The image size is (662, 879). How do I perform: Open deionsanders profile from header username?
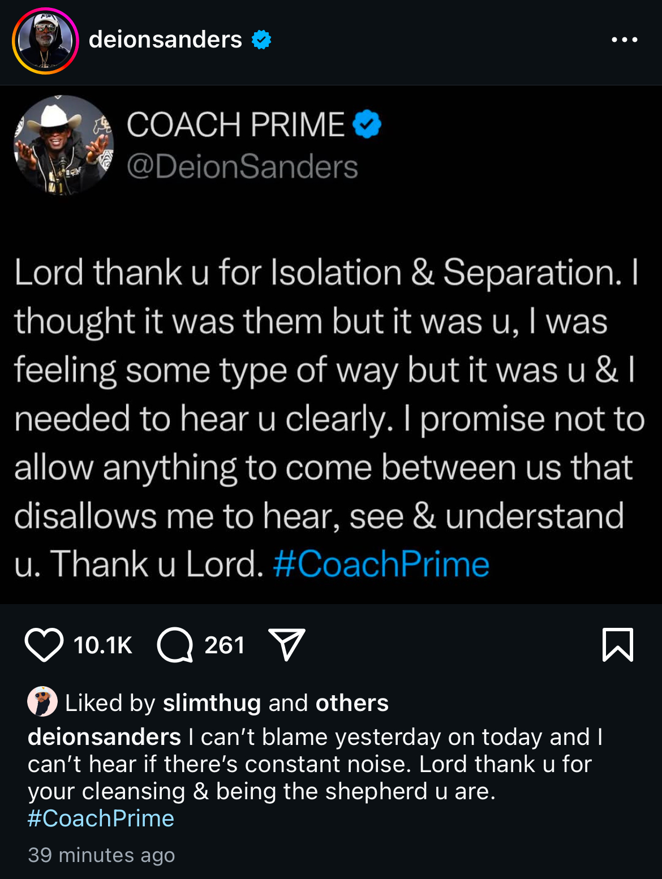pos(165,40)
